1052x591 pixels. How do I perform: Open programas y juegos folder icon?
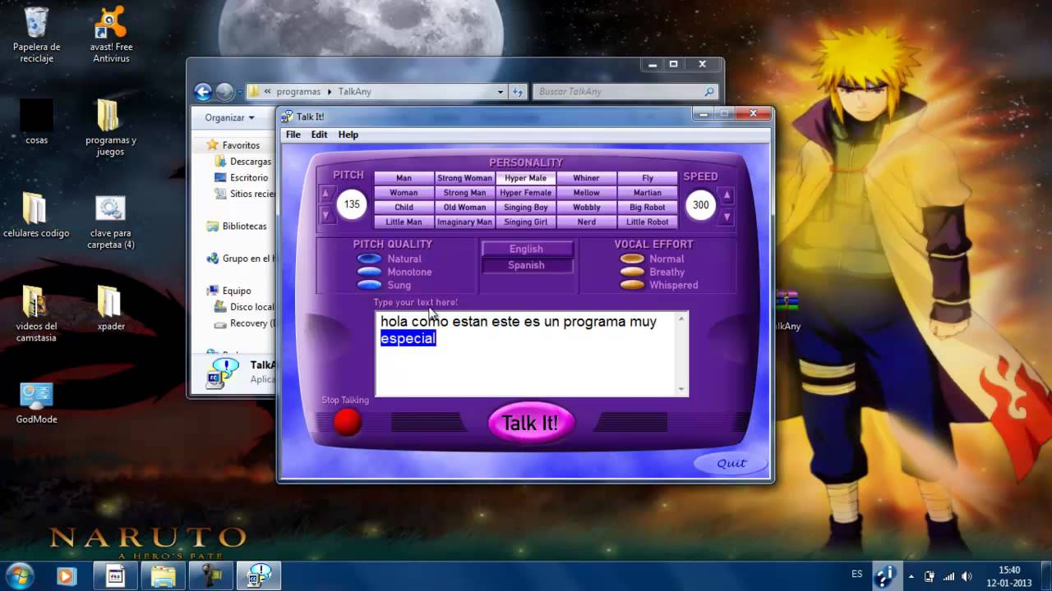pos(111,127)
